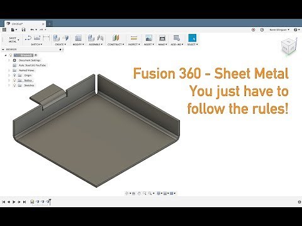Click the Document Settings gear icon in browser
Image resolution: width=302 pixels, height=226 pixels.
pyautogui.click(x=14, y=60)
